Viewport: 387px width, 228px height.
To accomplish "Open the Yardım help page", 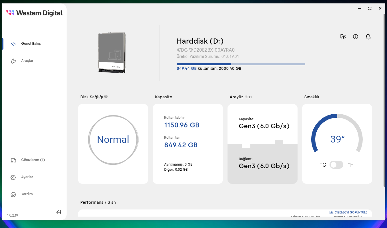I will tap(27, 194).
